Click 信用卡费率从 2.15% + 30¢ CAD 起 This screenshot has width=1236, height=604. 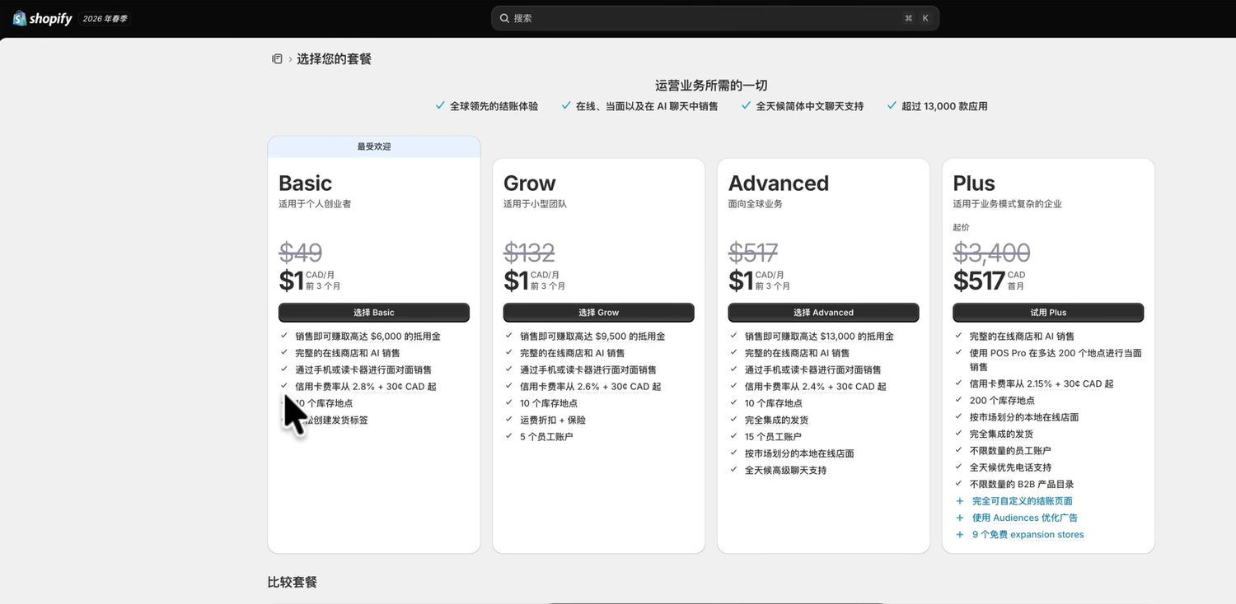click(x=1042, y=383)
